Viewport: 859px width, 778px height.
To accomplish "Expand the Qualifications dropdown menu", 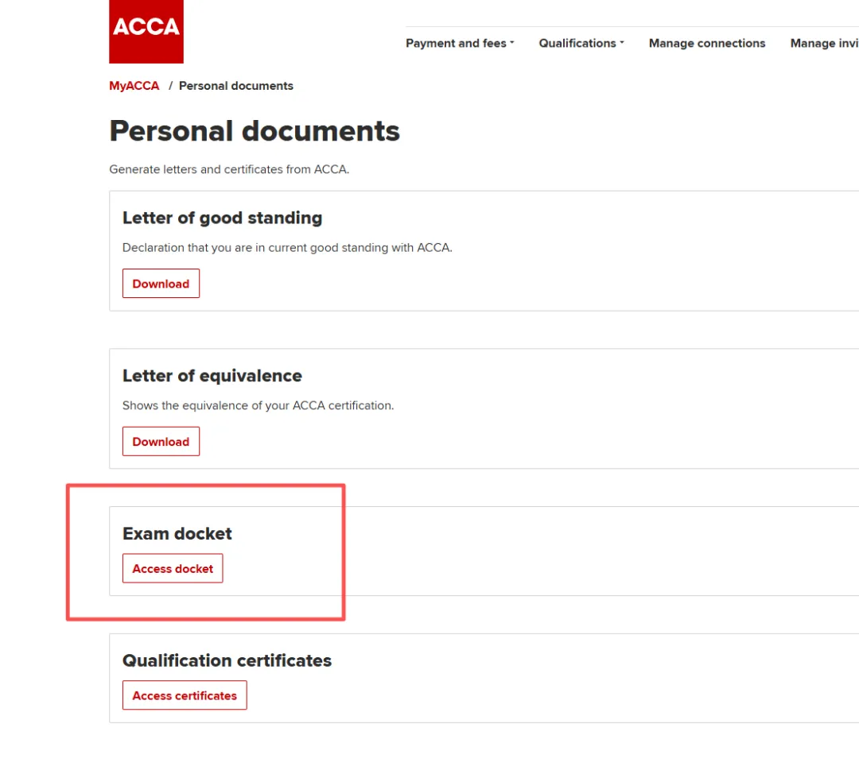I will tap(581, 43).
